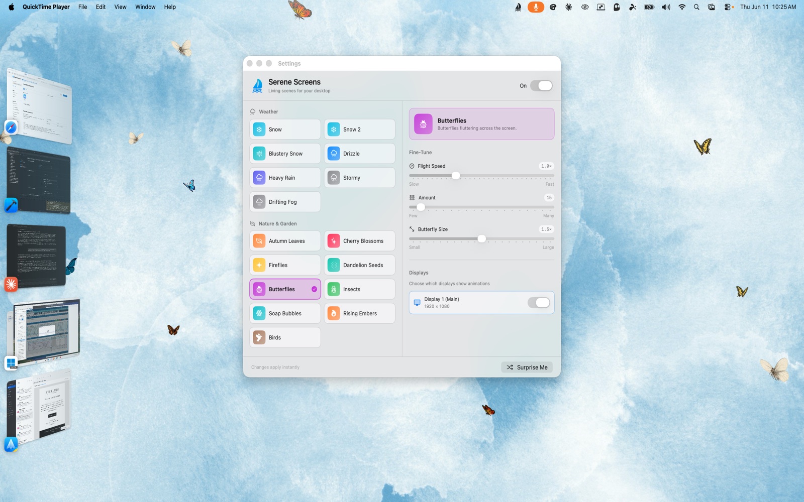804x502 pixels.
Task: Click the Butterfly Size 1.5× value field
Action: pos(546,229)
